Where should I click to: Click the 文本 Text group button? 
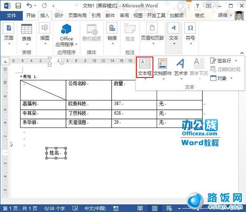click(173, 34)
